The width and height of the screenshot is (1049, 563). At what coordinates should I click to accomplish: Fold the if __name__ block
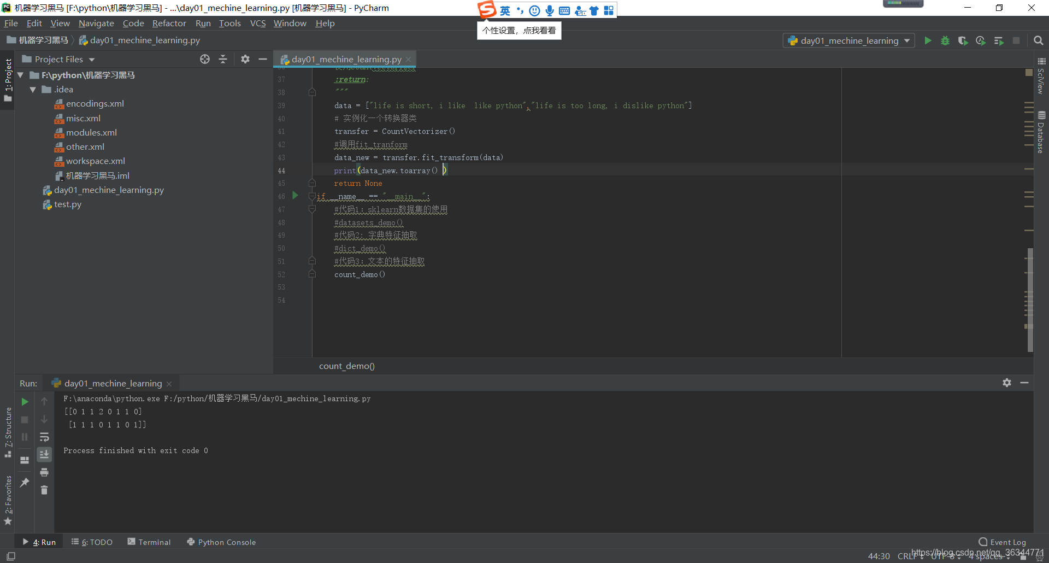pos(312,196)
